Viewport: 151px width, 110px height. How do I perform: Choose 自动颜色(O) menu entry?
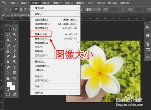(55, 28)
